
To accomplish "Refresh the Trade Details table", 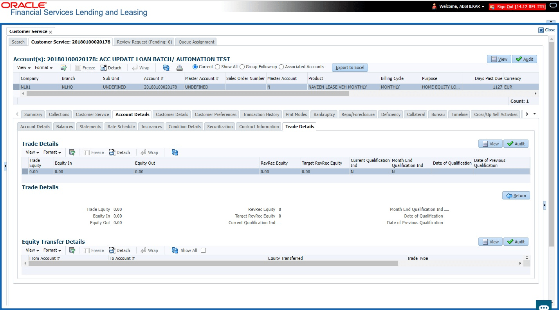I will pyautogui.click(x=175, y=152).
